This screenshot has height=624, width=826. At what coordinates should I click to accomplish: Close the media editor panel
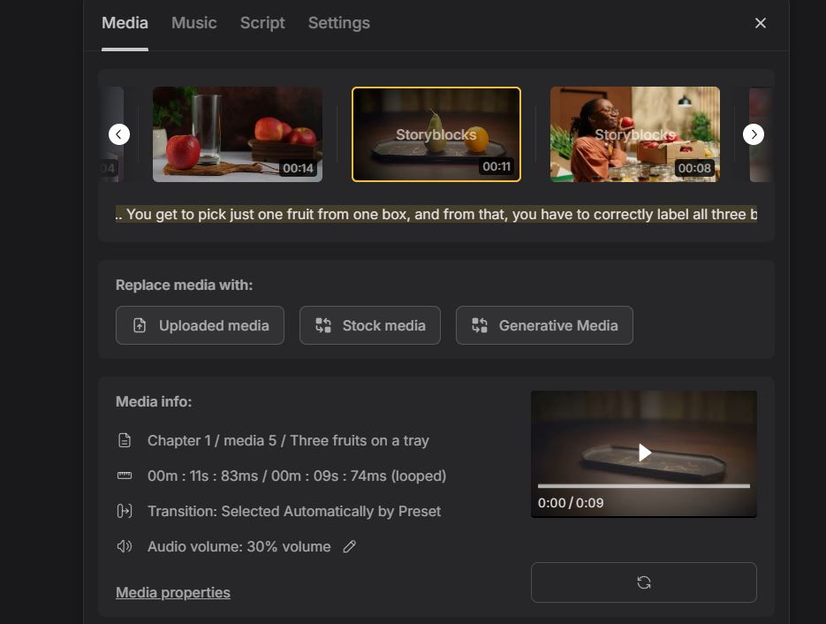point(760,23)
